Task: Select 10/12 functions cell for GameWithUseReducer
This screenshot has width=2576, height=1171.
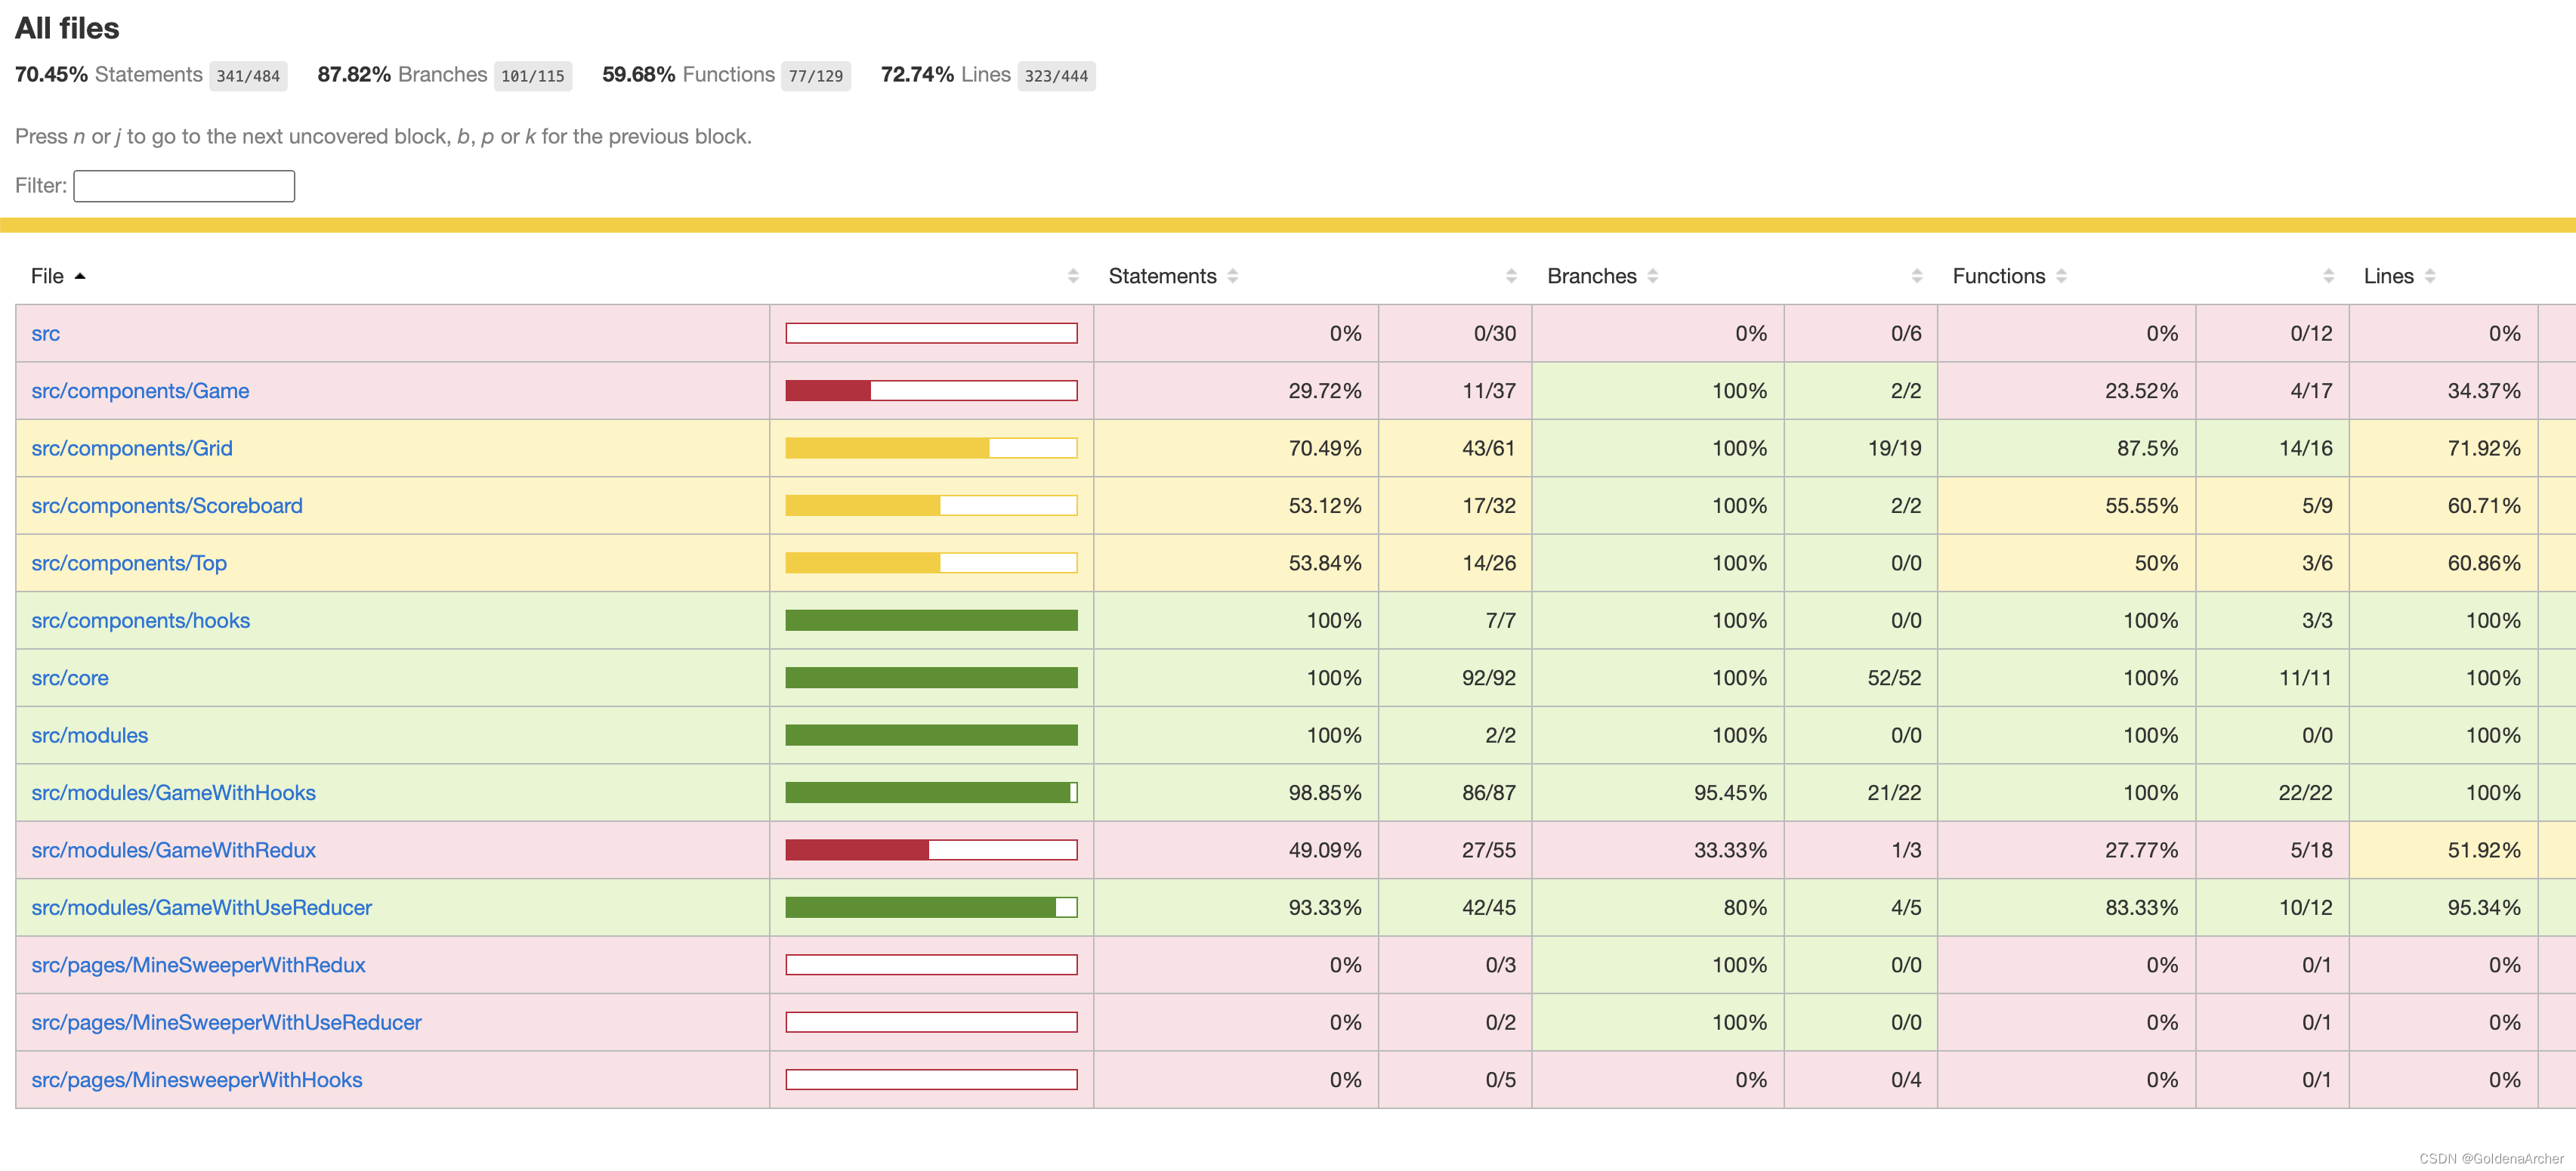Action: pos(2272,908)
